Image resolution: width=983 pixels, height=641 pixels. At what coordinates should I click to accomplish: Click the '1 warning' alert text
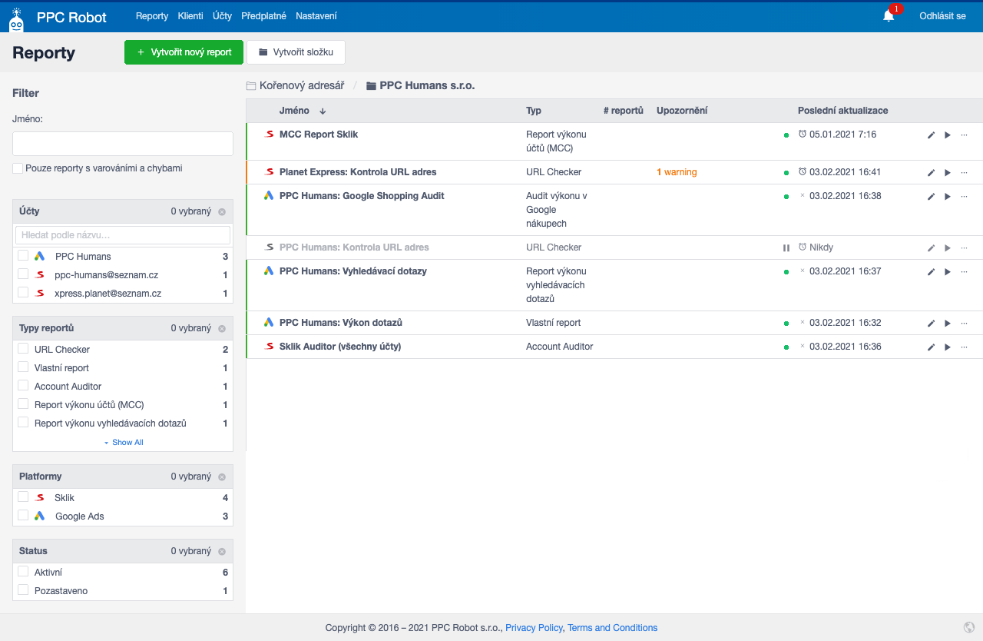coord(677,172)
